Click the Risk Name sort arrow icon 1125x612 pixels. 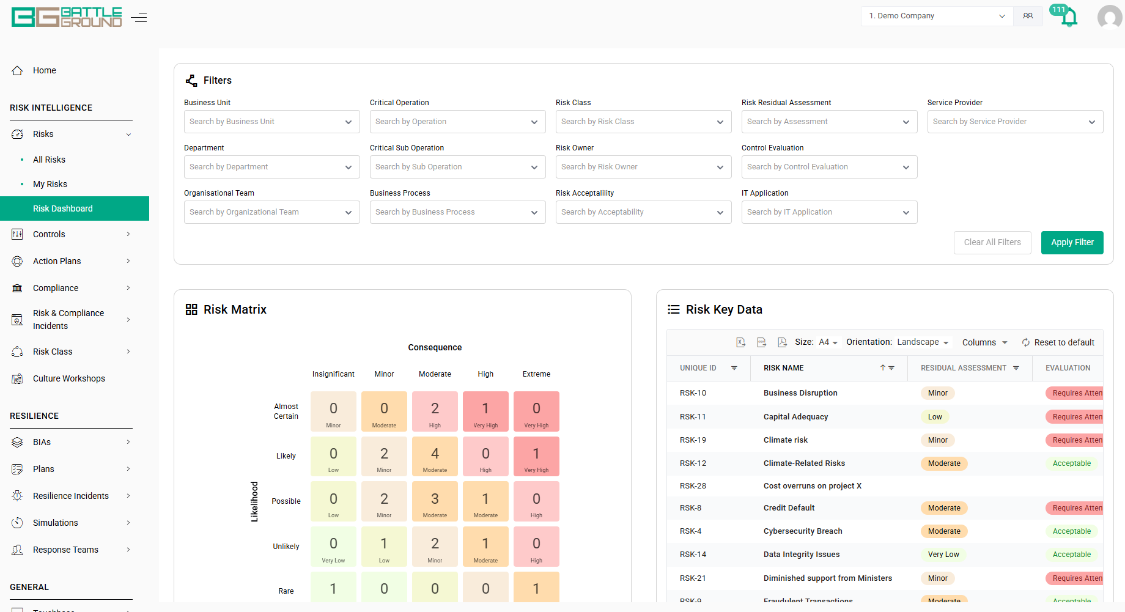883,368
